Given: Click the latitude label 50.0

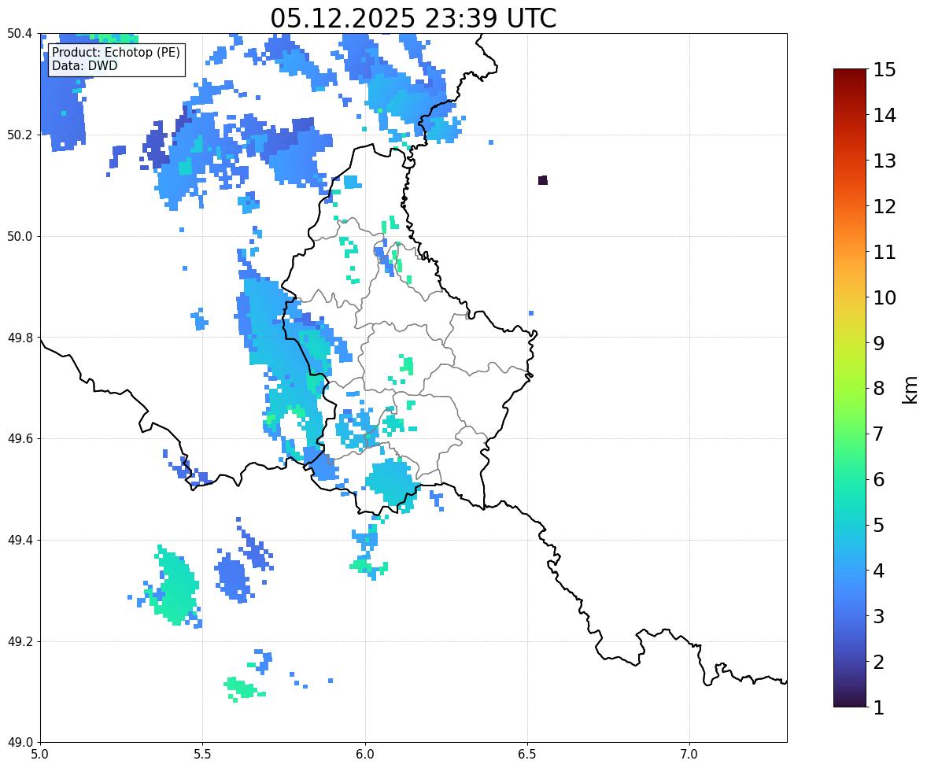Looking at the screenshot, I should 19,237.
